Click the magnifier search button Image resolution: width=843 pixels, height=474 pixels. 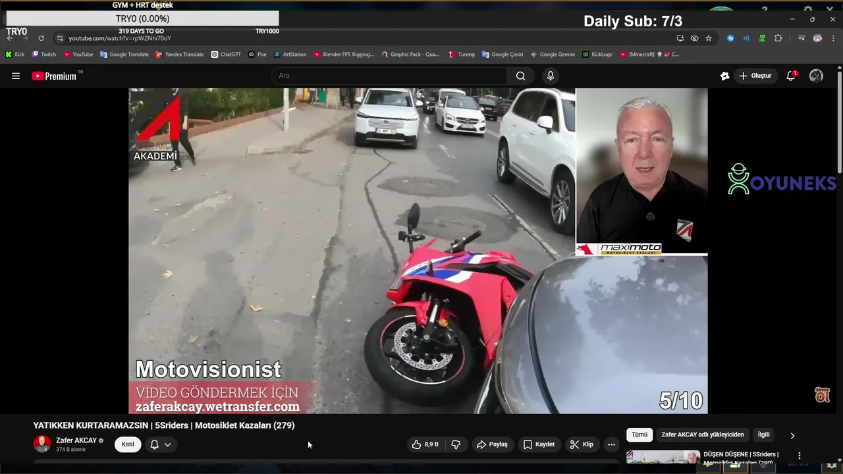tap(520, 76)
